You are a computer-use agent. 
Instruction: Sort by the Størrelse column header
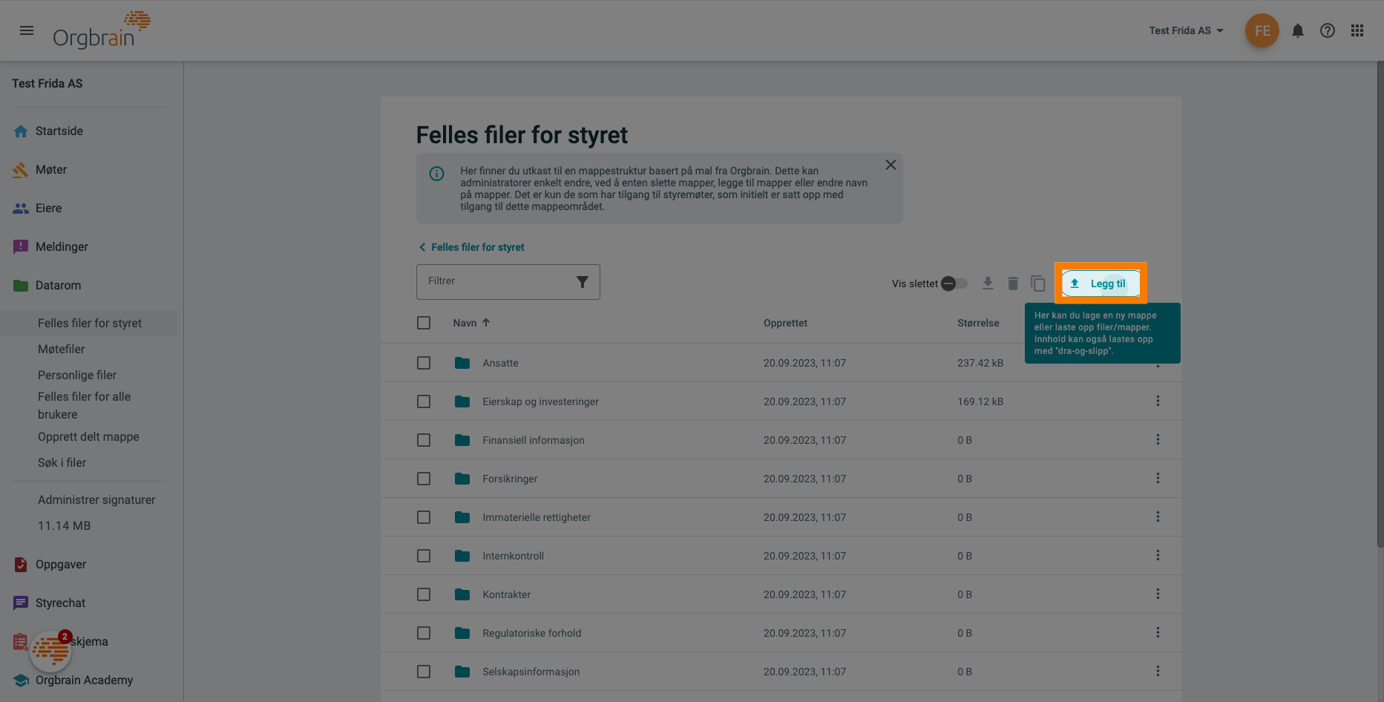pyautogui.click(x=978, y=323)
